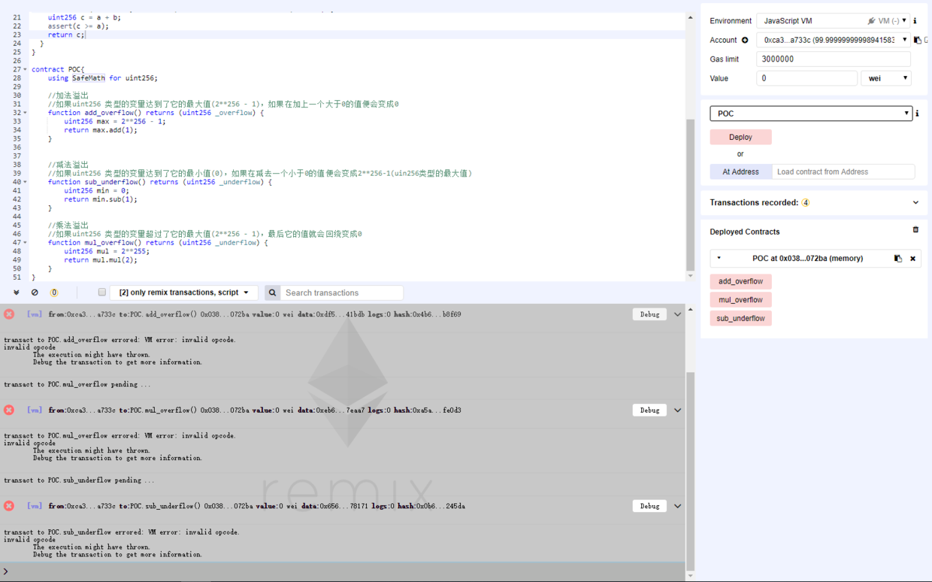Viewport: 932px width, 582px height.
Task: Click the editor vertical scrollbar thumb
Action: 690,194
